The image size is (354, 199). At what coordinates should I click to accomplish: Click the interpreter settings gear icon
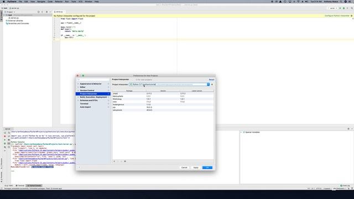point(212,85)
